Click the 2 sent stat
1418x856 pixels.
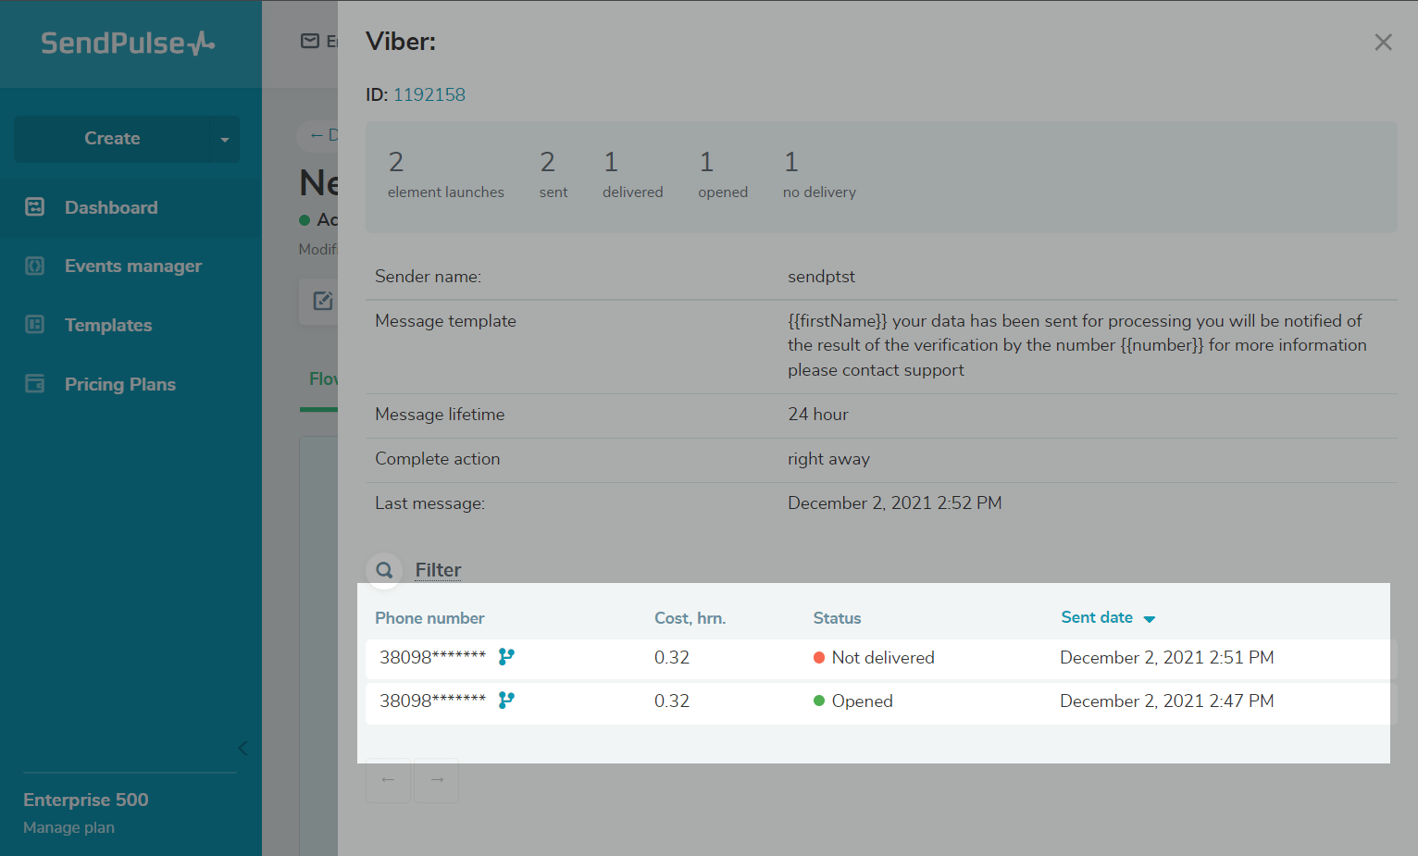coord(553,175)
